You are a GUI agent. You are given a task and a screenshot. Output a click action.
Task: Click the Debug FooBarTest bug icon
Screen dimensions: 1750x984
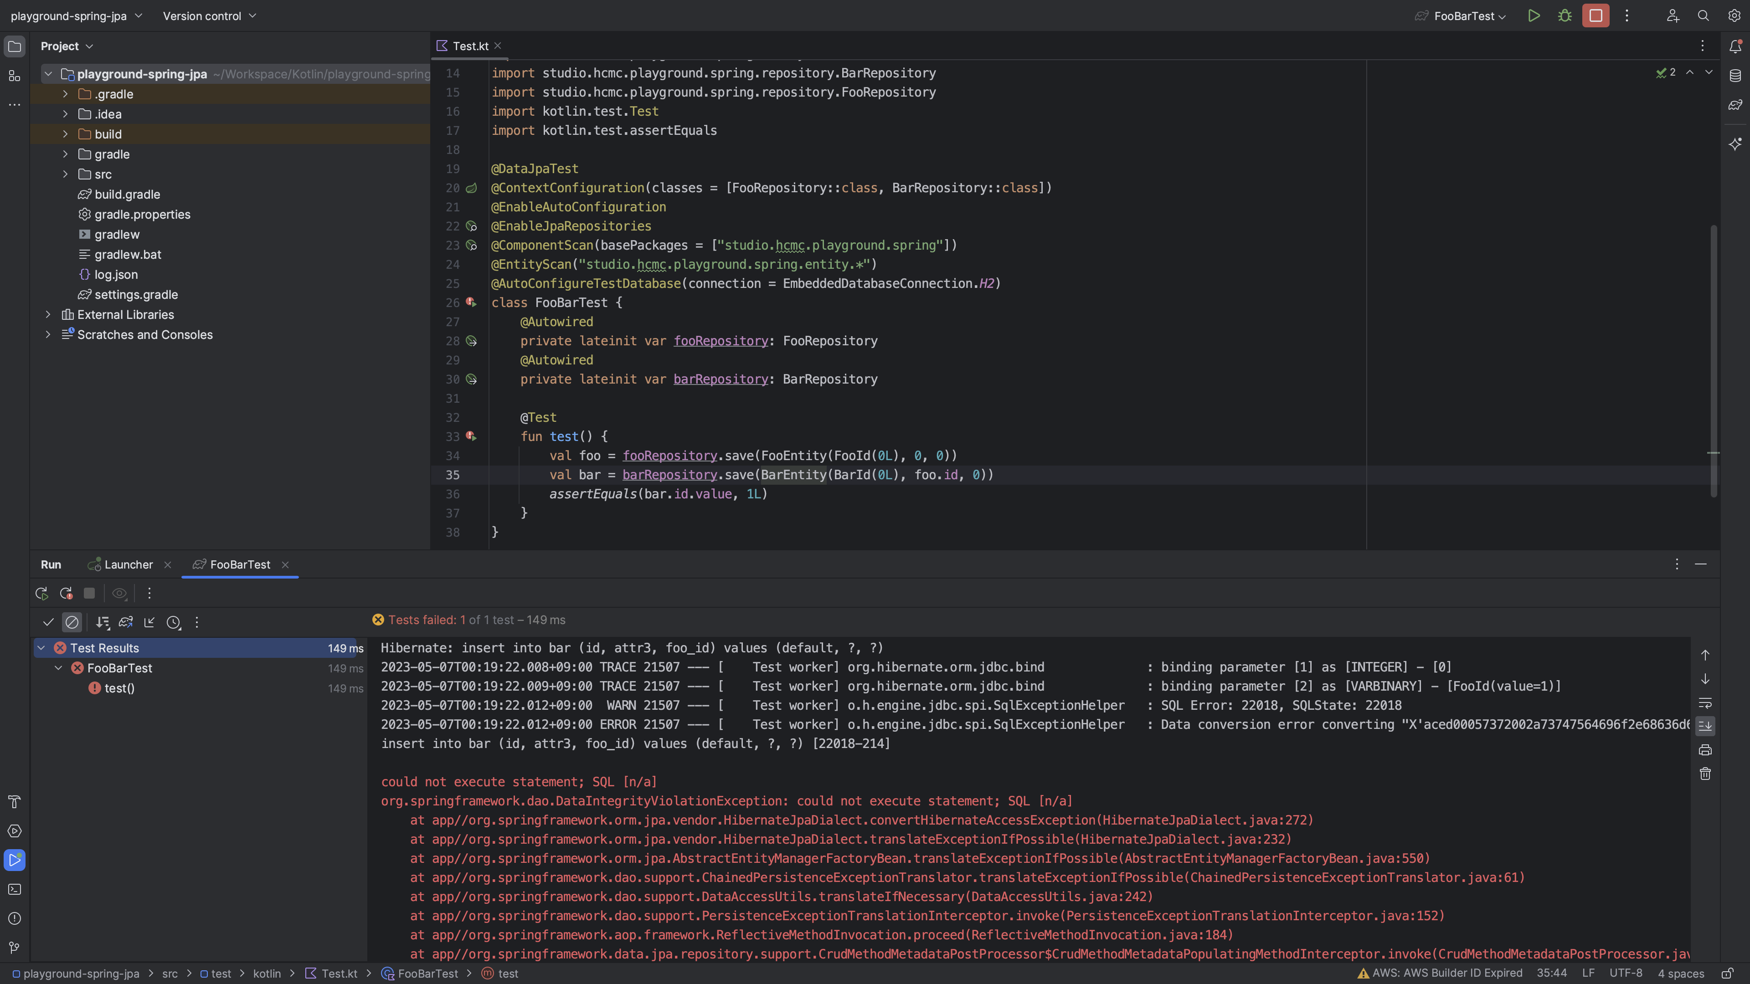[x=1565, y=15]
